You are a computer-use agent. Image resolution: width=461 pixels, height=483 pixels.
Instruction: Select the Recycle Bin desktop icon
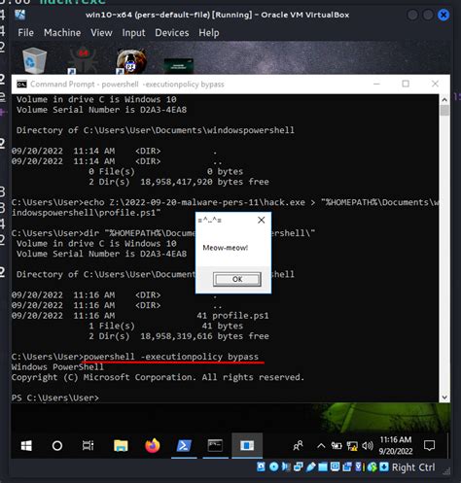(x=34, y=60)
